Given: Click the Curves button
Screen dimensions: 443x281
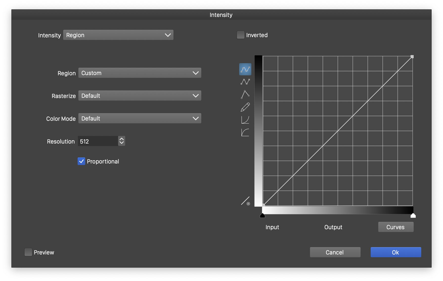Looking at the screenshot, I should (x=395, y=227).
